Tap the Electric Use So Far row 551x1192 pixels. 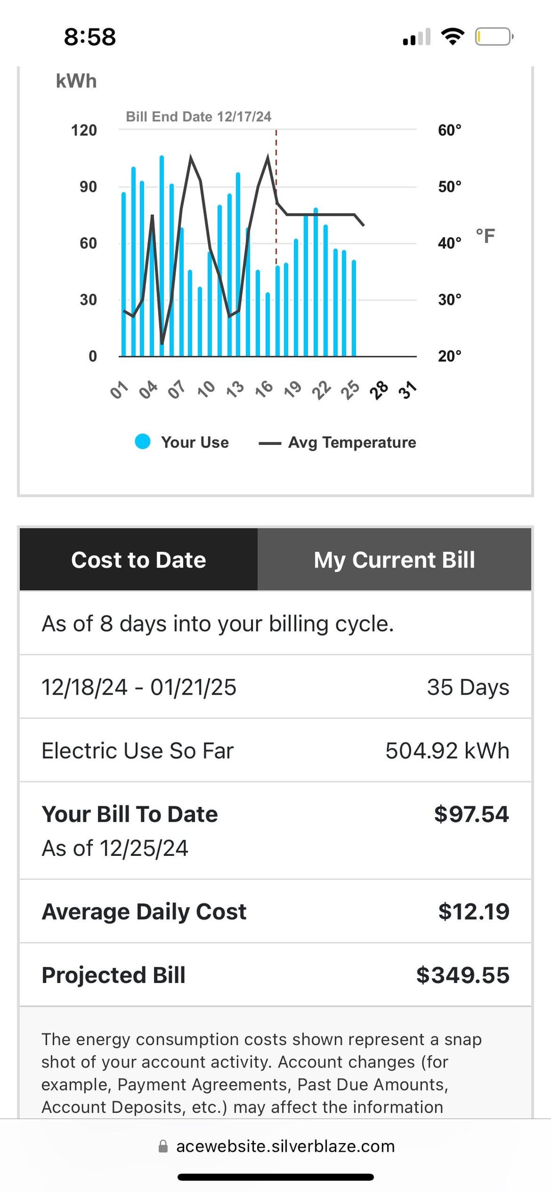point(275,750)
